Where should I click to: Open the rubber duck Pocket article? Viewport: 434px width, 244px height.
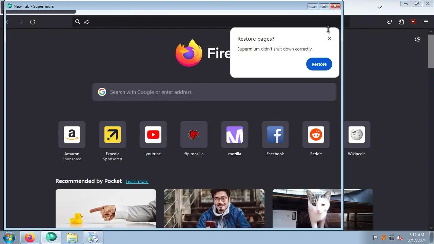106,208
